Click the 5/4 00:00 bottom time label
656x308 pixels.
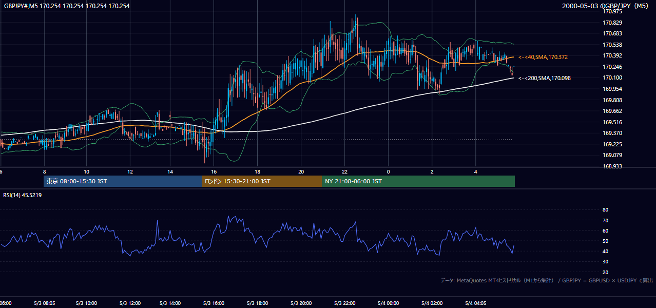(x=389, y=303)
